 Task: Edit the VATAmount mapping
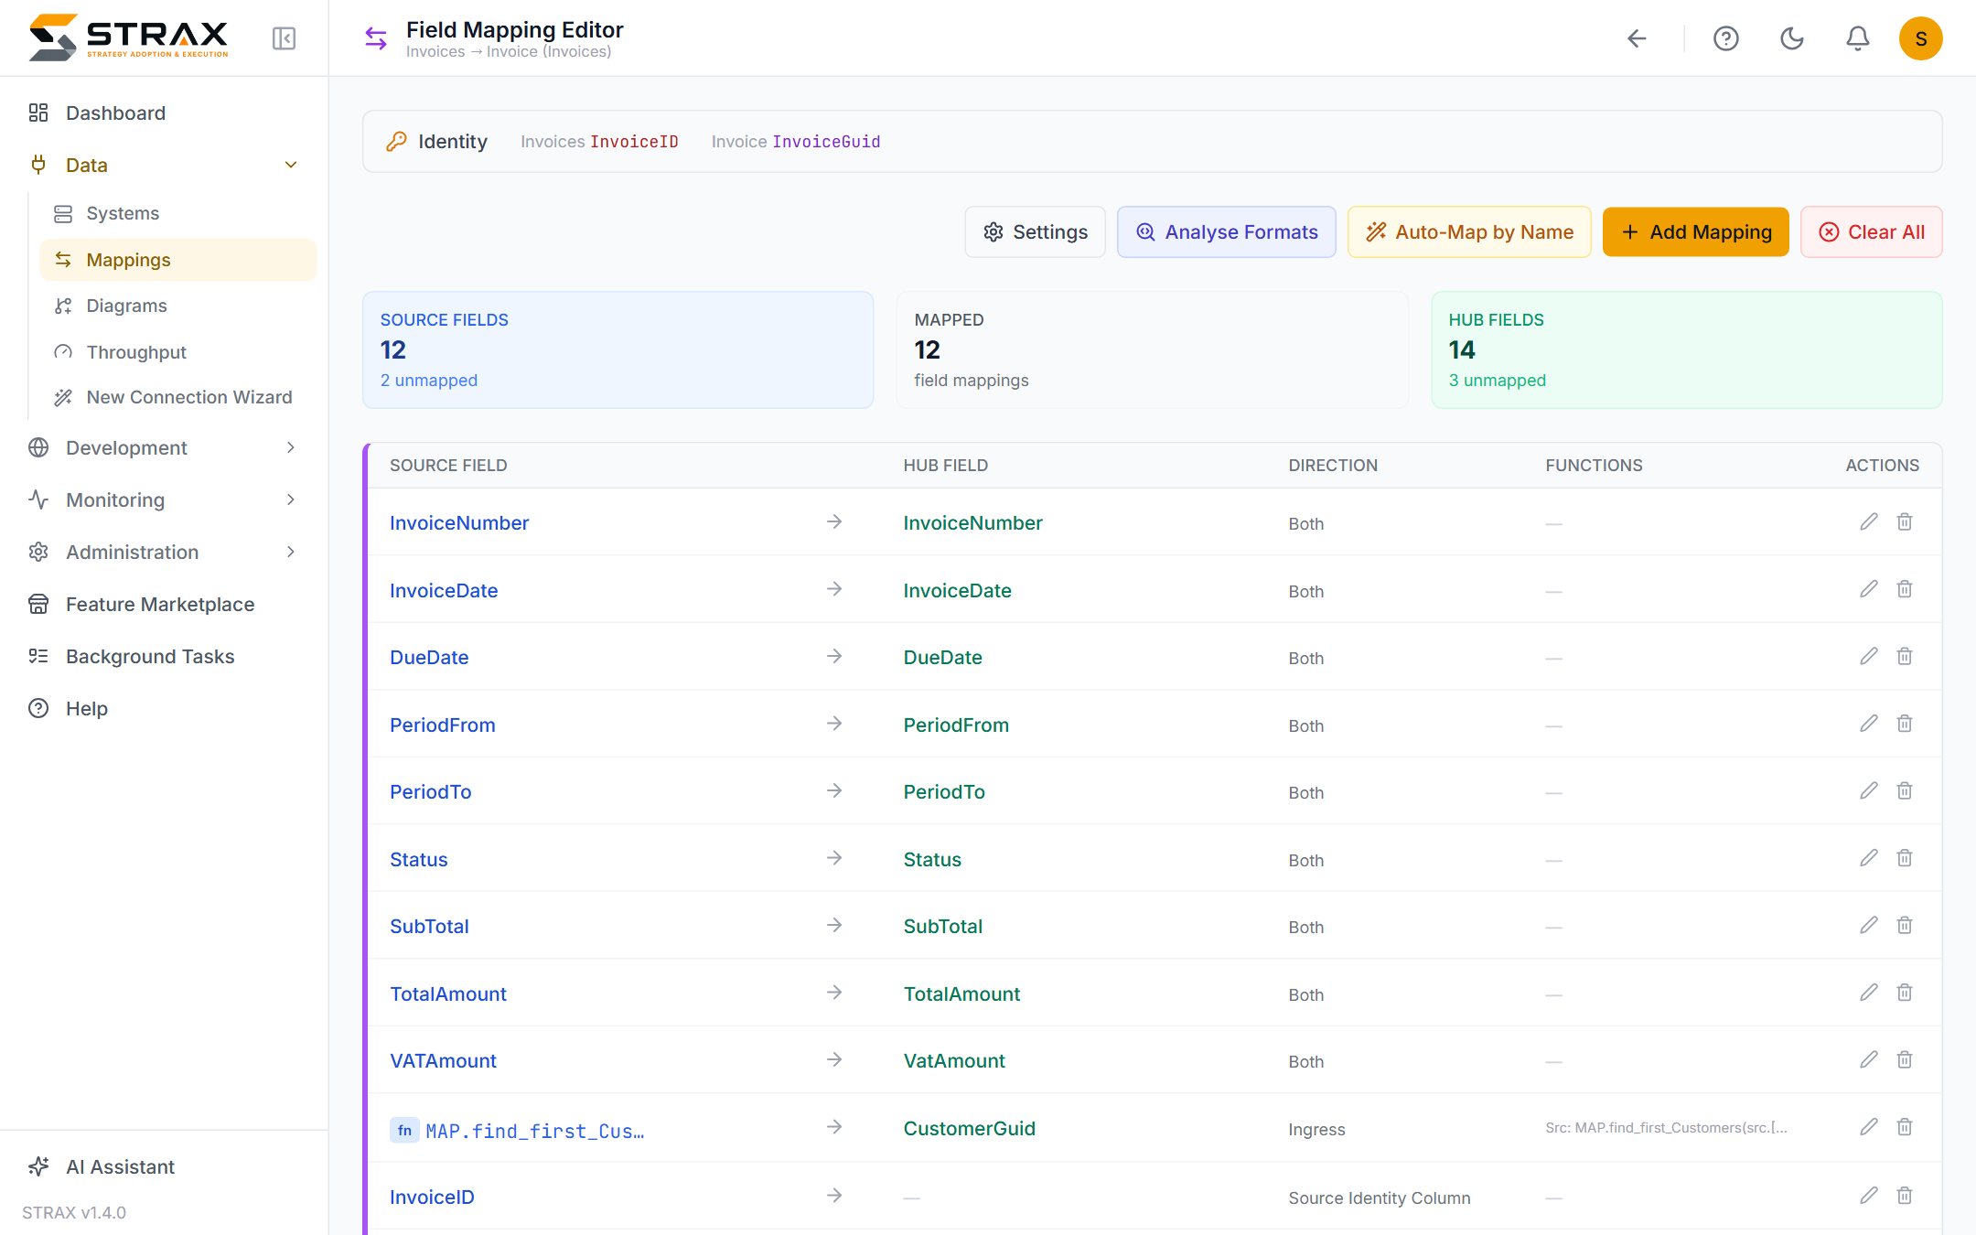tap(1869, 1059)
